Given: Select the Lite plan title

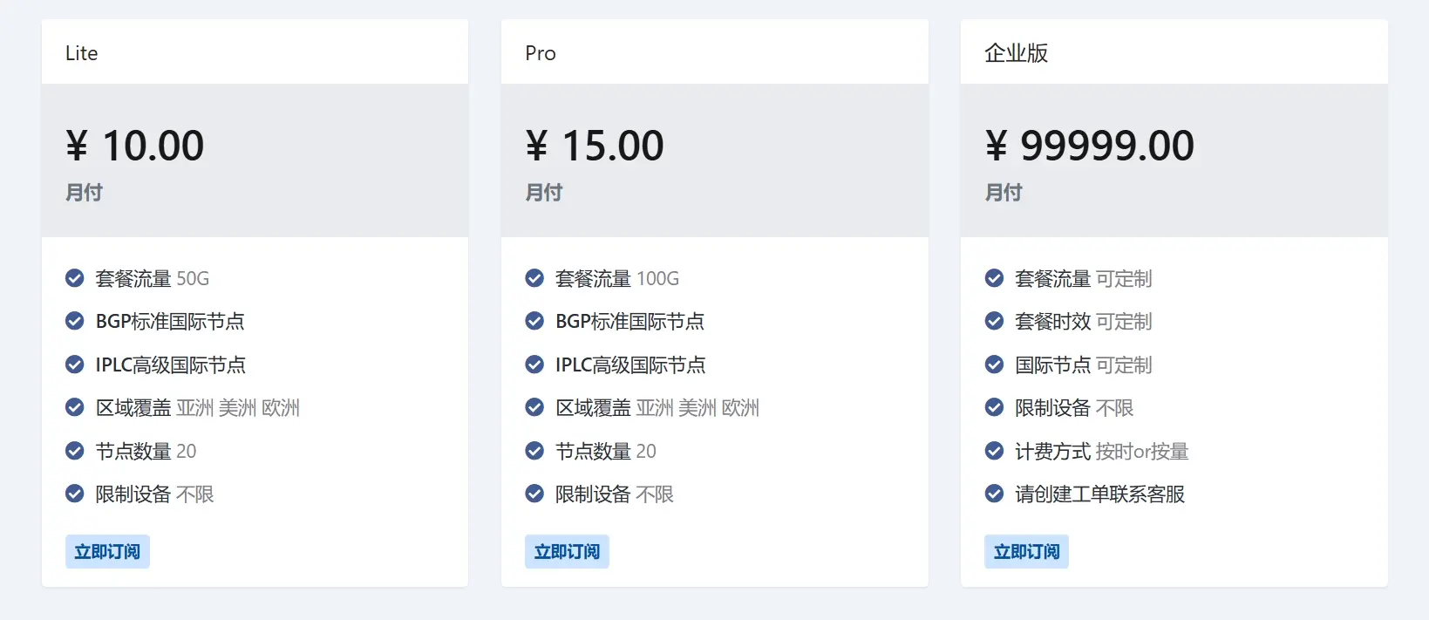Looking at the screenshot, I should (x=82, y=53).
